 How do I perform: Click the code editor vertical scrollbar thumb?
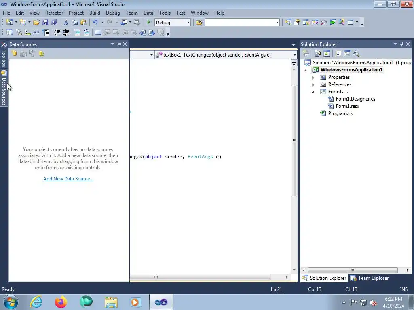coord(294,140)
